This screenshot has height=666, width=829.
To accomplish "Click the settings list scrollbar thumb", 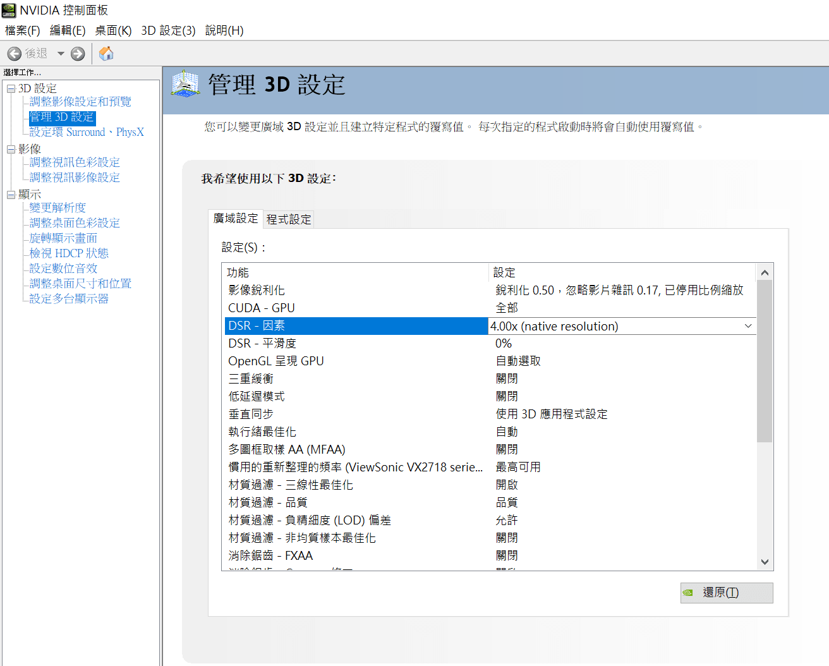I will click(765, 361).
